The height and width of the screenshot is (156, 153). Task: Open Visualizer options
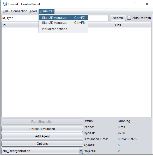pyautogui.click(x=63, y=29)
